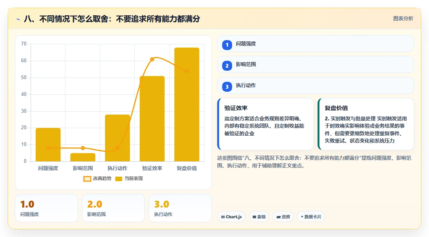Open the 执行动作 list item
Viewport: 429px width, 237px height.
[x=316, y=86]
